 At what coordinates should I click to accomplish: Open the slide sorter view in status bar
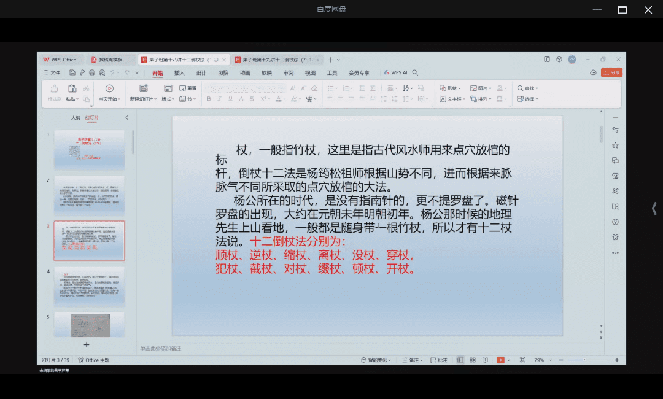coord(473,360)
